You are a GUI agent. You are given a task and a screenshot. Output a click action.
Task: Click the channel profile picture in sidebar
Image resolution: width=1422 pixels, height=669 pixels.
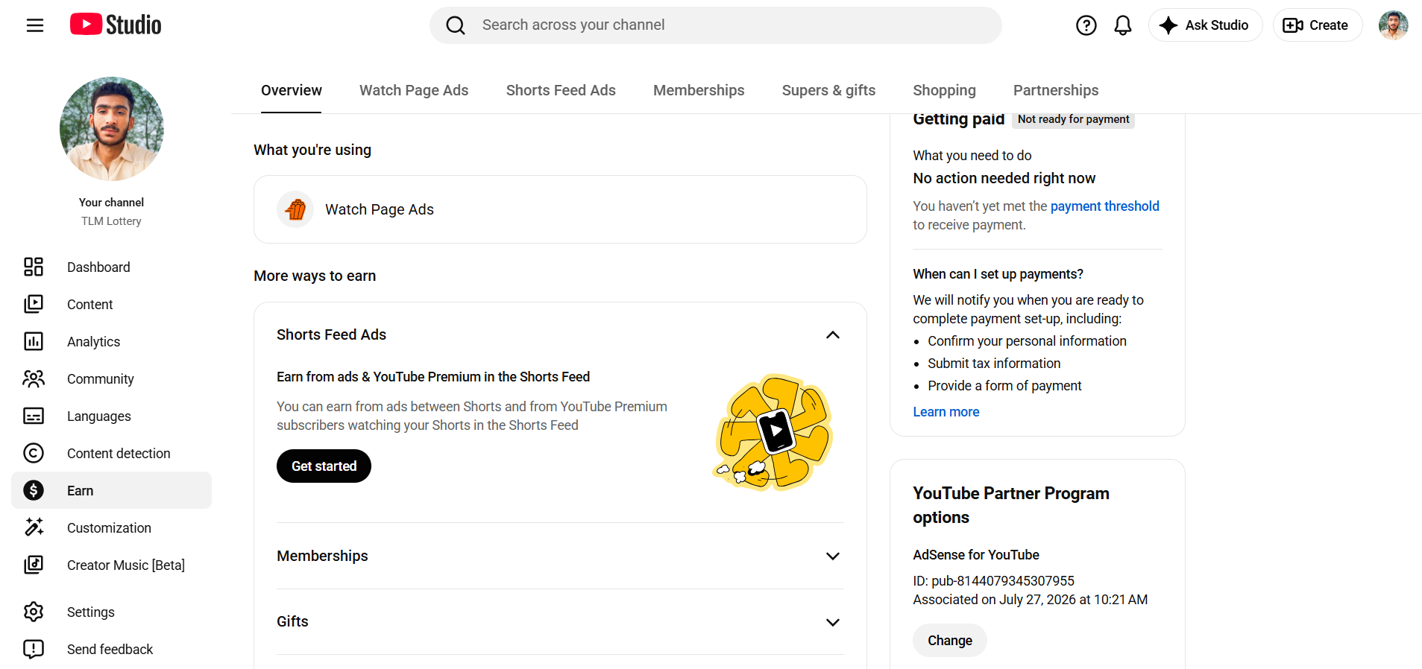(x=112, y=129)
